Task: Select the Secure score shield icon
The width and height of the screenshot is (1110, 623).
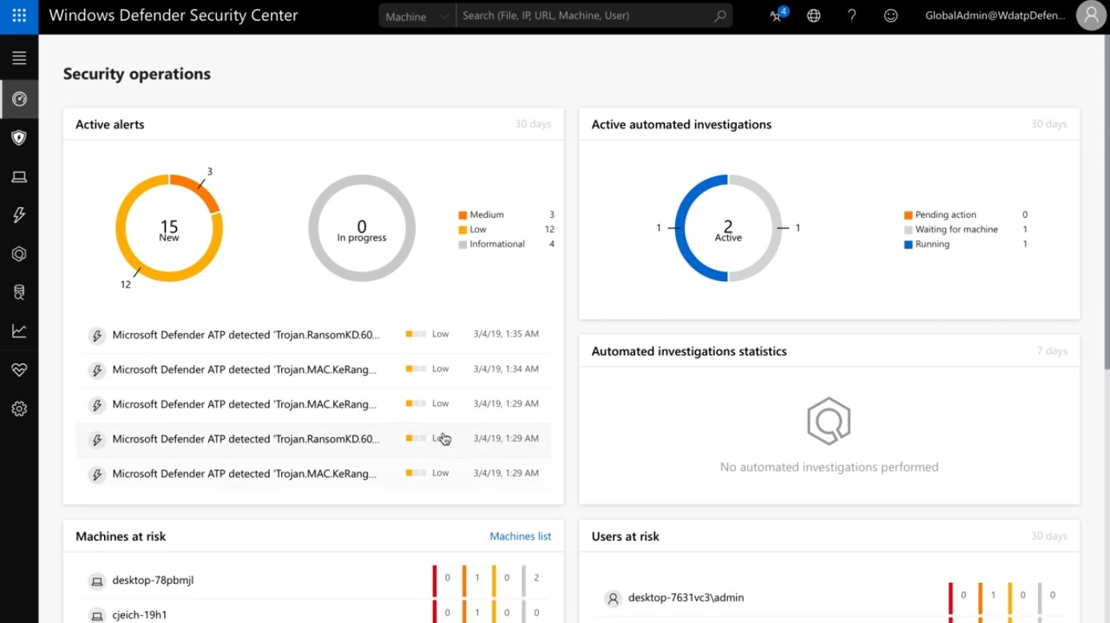Action: 19,138
